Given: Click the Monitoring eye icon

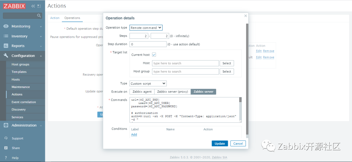Looking at the screenshot, I should tap(6, 26).
